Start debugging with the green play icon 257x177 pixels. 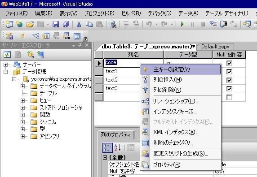coord(182,24)
